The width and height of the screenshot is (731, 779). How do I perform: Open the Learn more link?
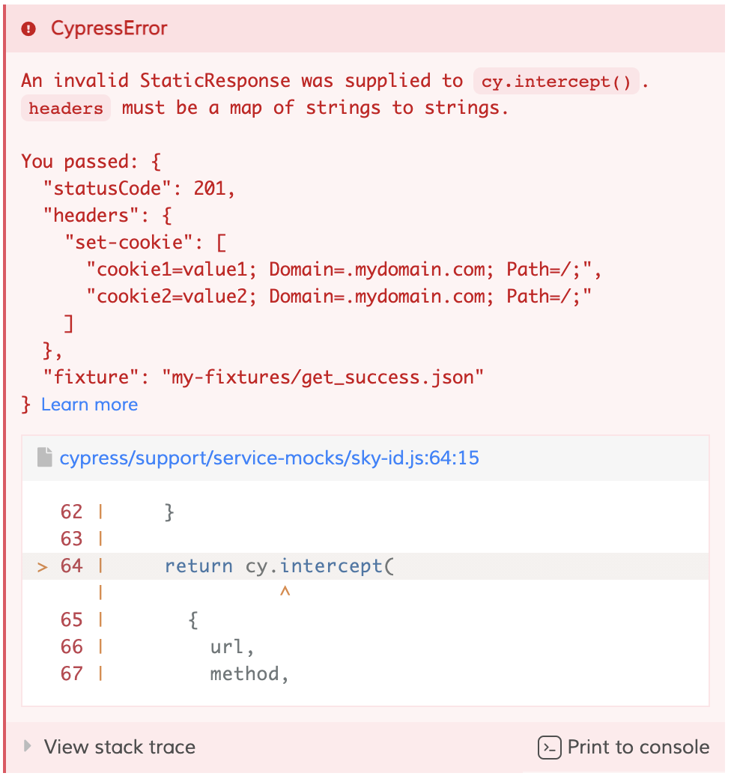tap(89, 404)
